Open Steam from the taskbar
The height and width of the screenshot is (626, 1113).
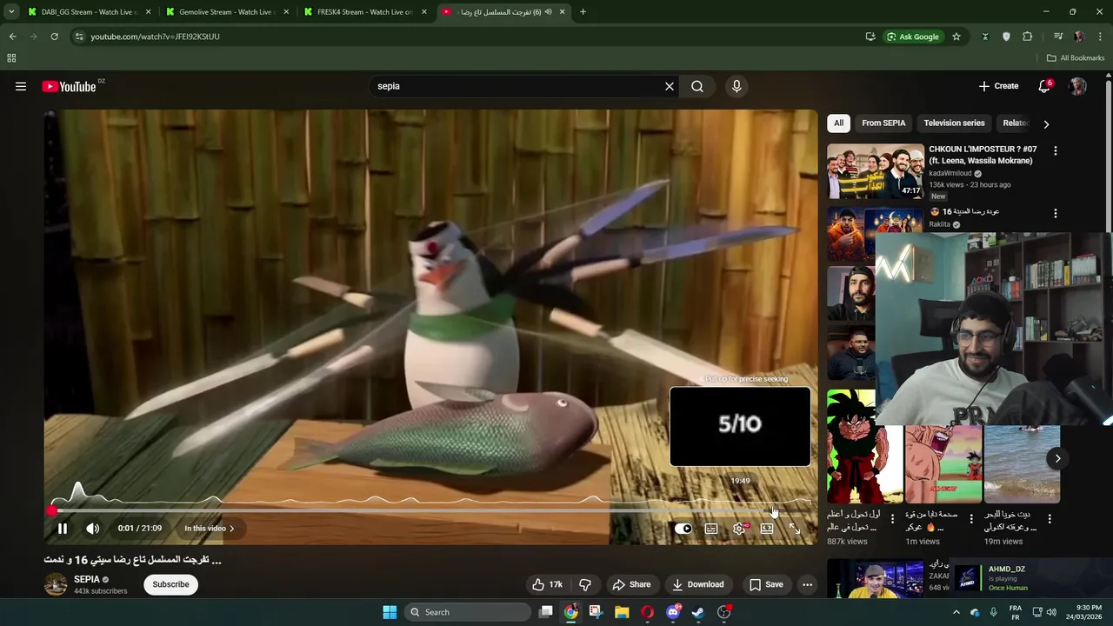pos(698,612)
